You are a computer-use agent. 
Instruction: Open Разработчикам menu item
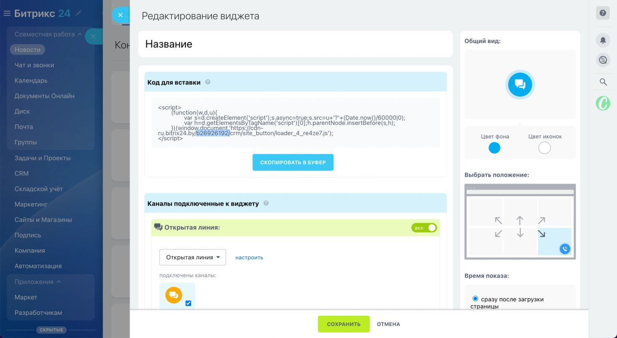(38, 313)
